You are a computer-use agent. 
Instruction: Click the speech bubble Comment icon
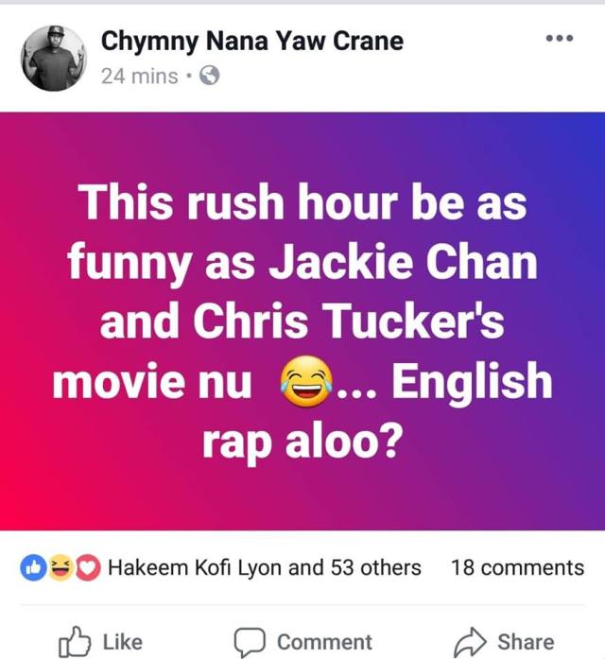[x=250, y=642]
